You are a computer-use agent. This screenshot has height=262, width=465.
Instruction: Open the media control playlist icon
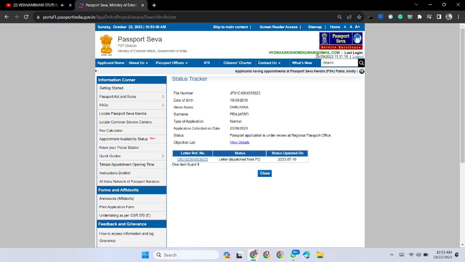(429, 17)
